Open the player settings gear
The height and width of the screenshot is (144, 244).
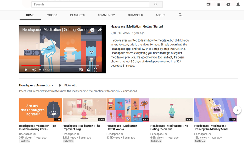tap(88, 70)
